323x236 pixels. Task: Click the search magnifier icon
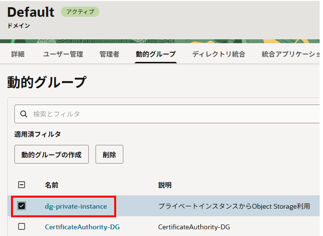pos(24,114)
